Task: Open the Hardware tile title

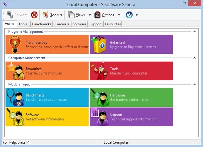Action: pos(117,95)
